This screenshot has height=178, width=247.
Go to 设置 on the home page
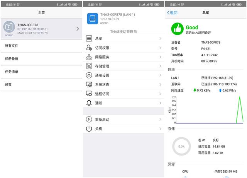[x=8, y=85]
